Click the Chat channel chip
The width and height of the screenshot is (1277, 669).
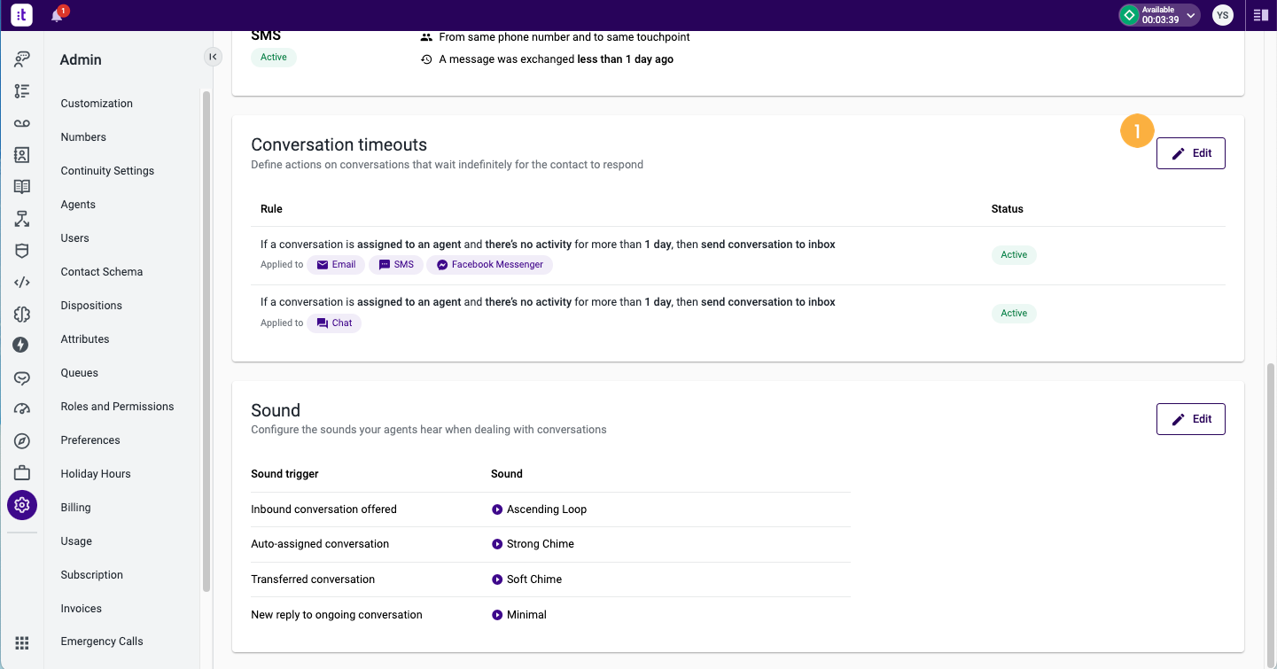[x=334, y=323]
